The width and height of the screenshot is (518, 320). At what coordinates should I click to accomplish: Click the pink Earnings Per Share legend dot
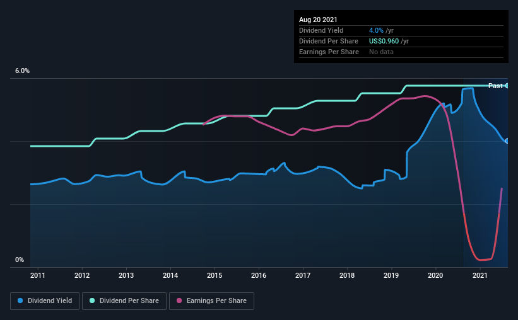tap(179, 300)
